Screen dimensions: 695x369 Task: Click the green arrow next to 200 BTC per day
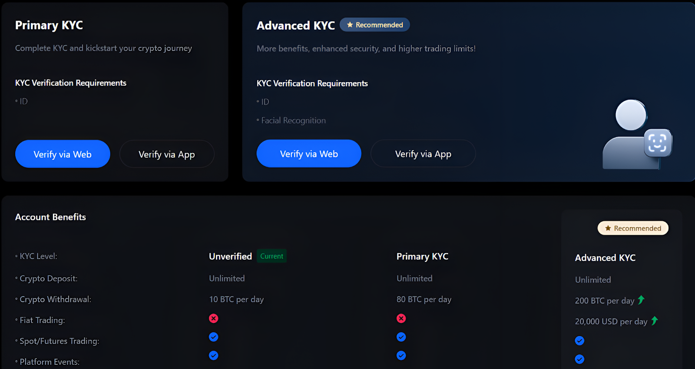coord(641,300)
